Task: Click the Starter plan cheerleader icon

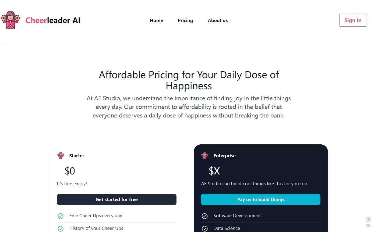Action: pyautogui.click(x=61, y=155)
